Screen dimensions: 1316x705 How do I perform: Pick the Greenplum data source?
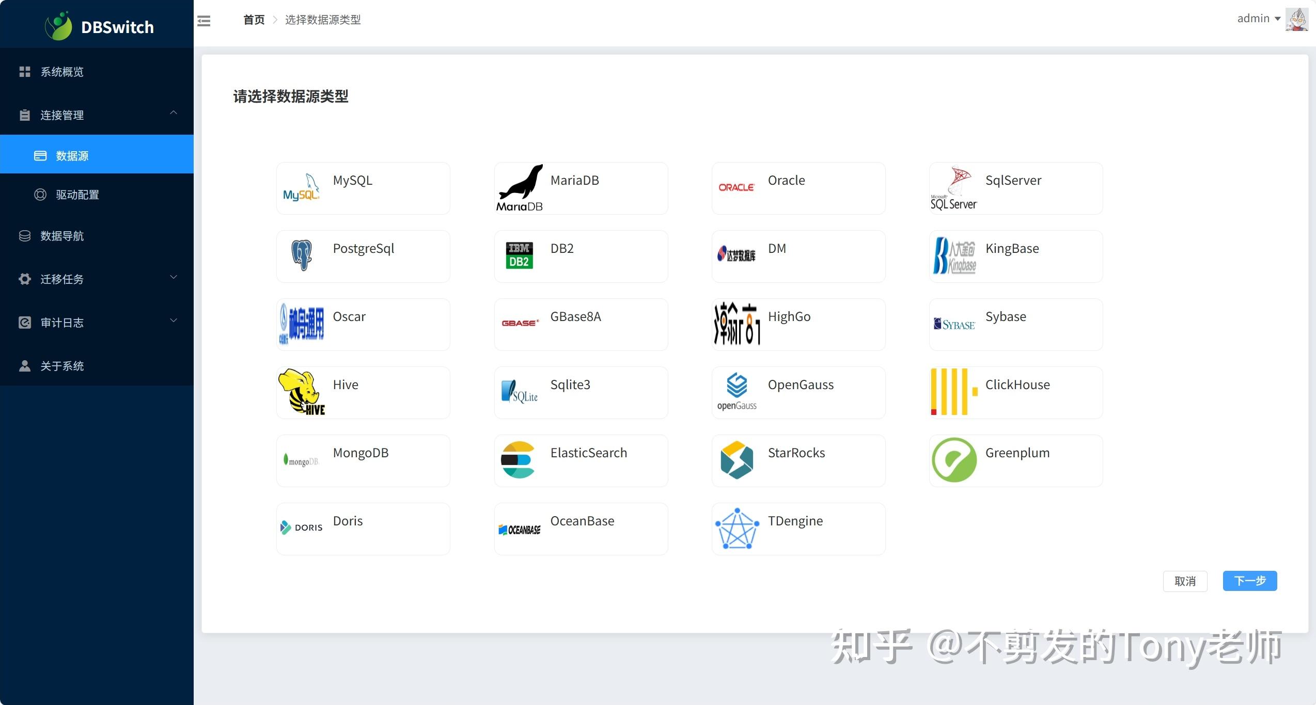pos(1015,460)
